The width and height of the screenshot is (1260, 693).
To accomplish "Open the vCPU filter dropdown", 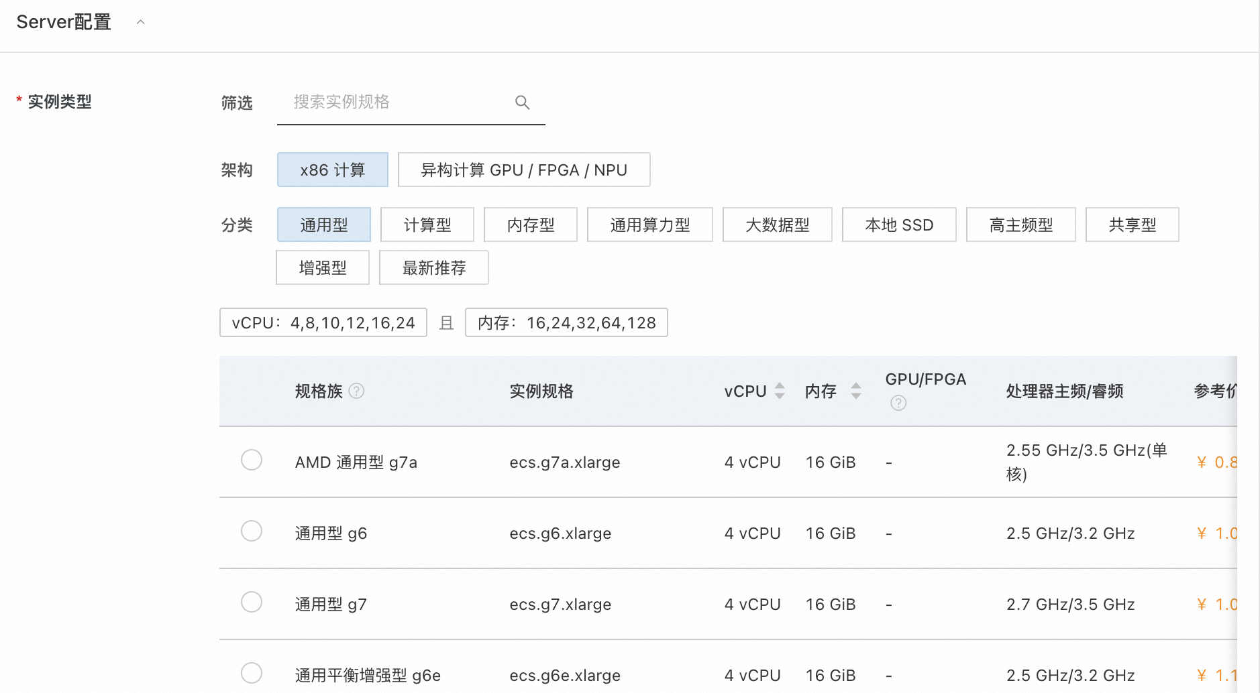I will (323, 322).
